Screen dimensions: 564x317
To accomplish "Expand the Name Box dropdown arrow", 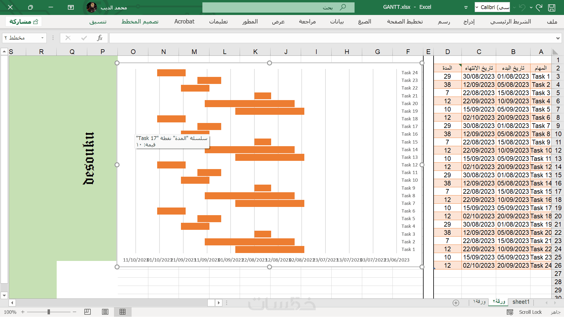I will tap(42, 38).
